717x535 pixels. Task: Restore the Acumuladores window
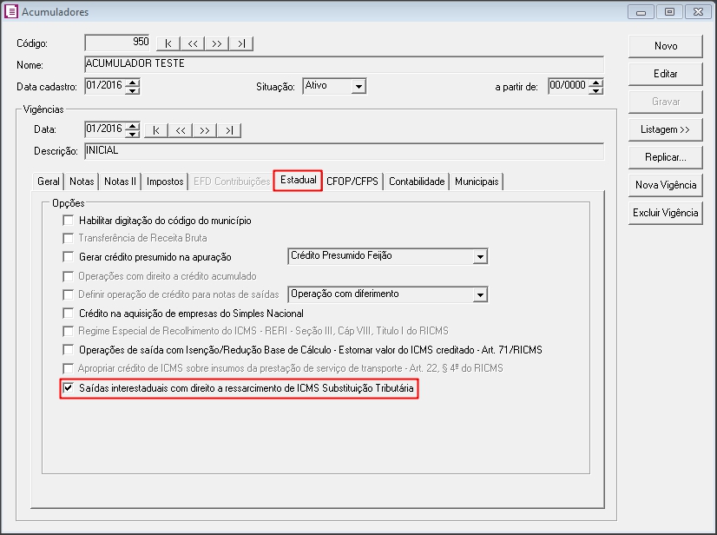pos(669,11)
